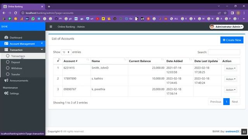Image resolution: width=248 pixels, height=139 pixels.
Task: Click account number 17897890
Action: click(x=70, y=78)
